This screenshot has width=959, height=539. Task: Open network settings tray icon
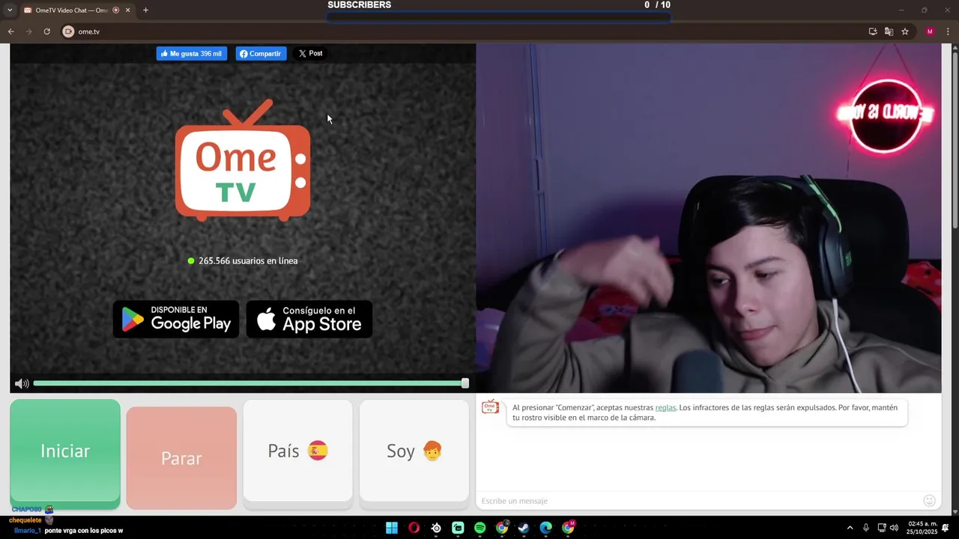[x=882, y=528]
